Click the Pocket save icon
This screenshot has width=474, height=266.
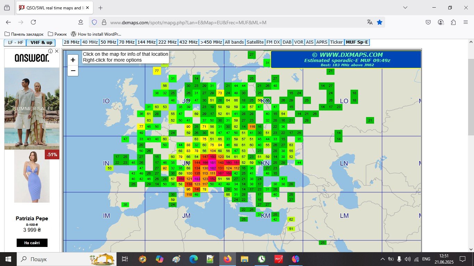click(428, 22)
